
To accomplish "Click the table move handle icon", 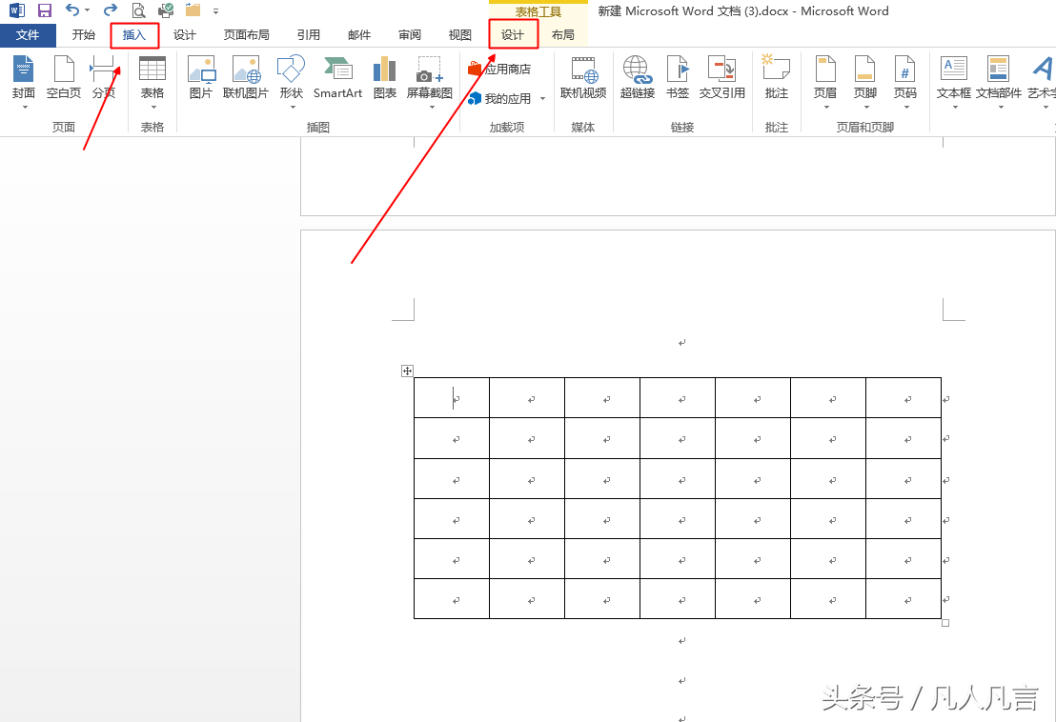I will pyautogui.click(x=407, y=371).
